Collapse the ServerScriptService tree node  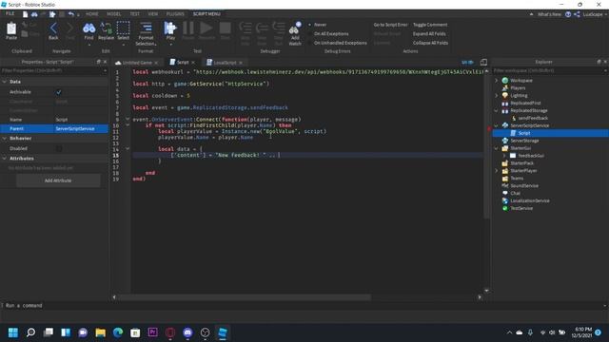click(496, 125)
